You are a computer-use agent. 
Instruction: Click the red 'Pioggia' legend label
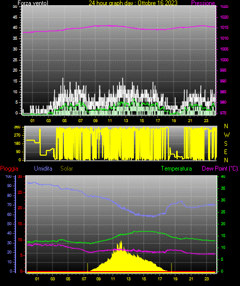point(9,169)
